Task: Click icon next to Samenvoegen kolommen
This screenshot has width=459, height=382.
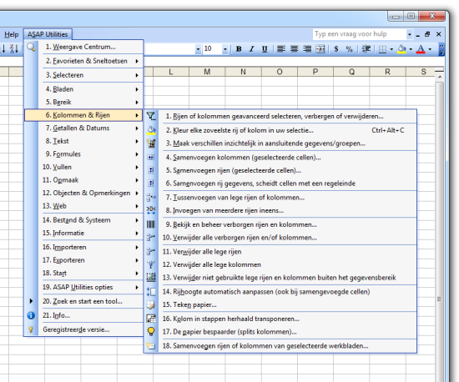Action: [x=151, y=158]
